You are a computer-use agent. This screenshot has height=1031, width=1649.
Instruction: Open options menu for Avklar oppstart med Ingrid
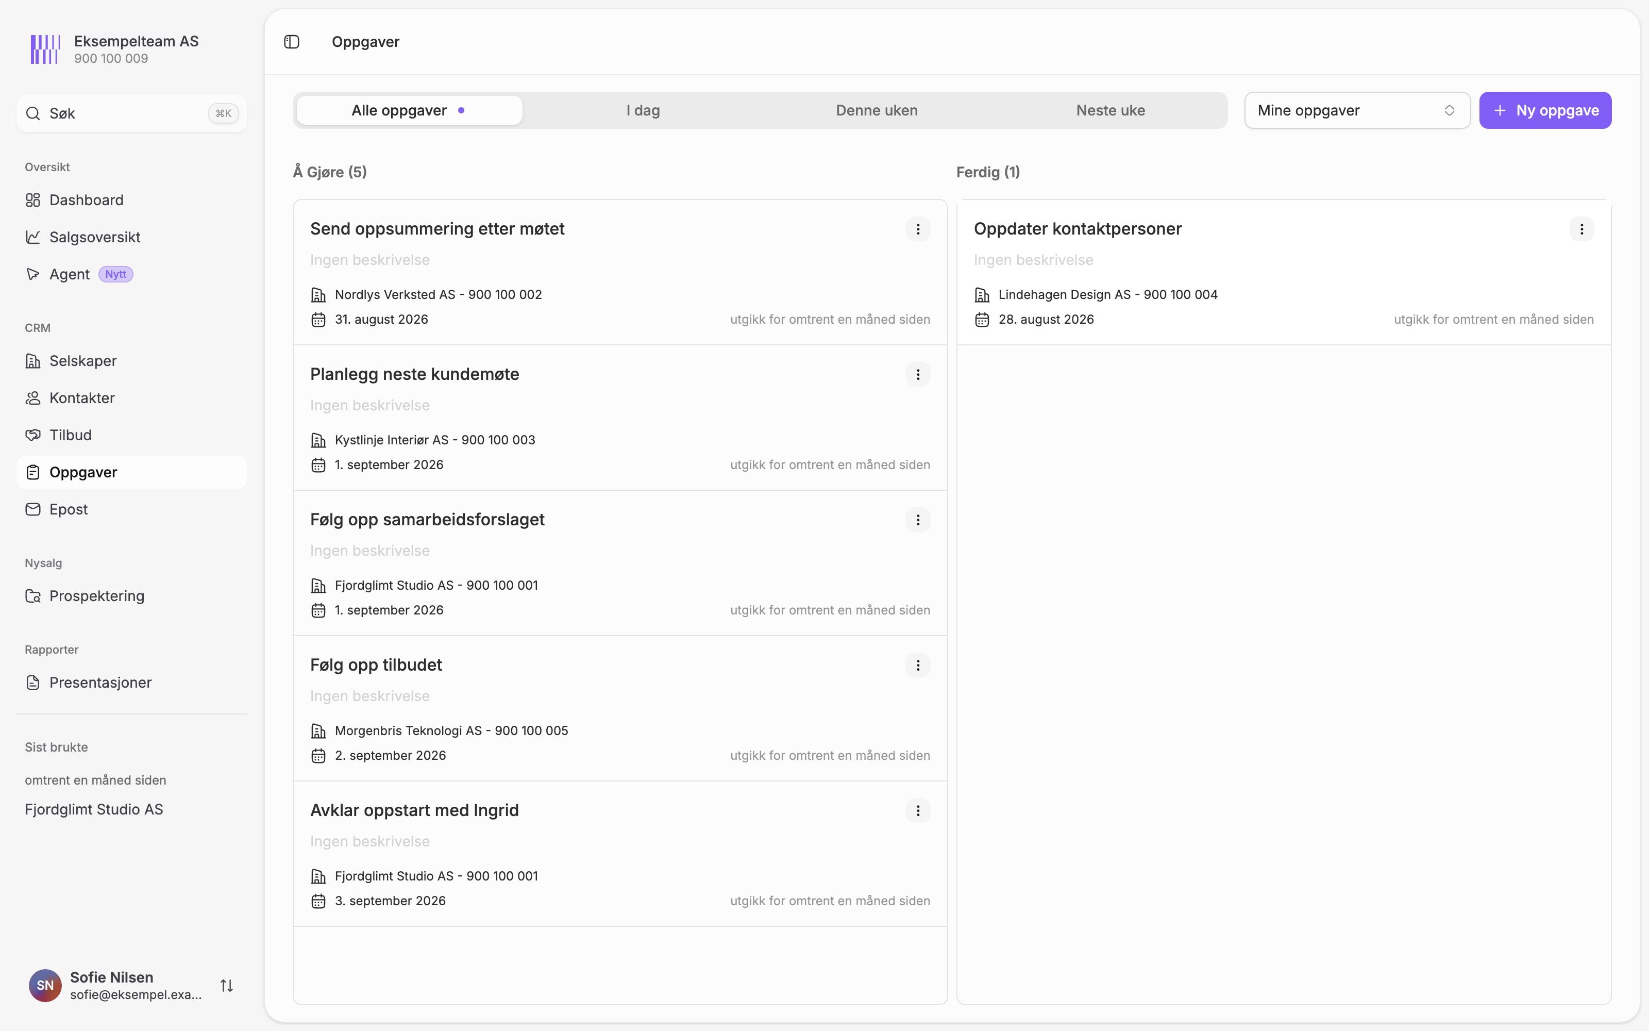coord(918,810)
